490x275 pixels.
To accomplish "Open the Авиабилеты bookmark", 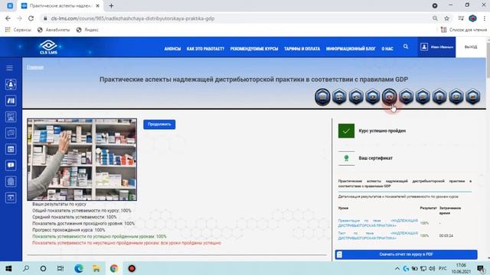I will 54,30.
